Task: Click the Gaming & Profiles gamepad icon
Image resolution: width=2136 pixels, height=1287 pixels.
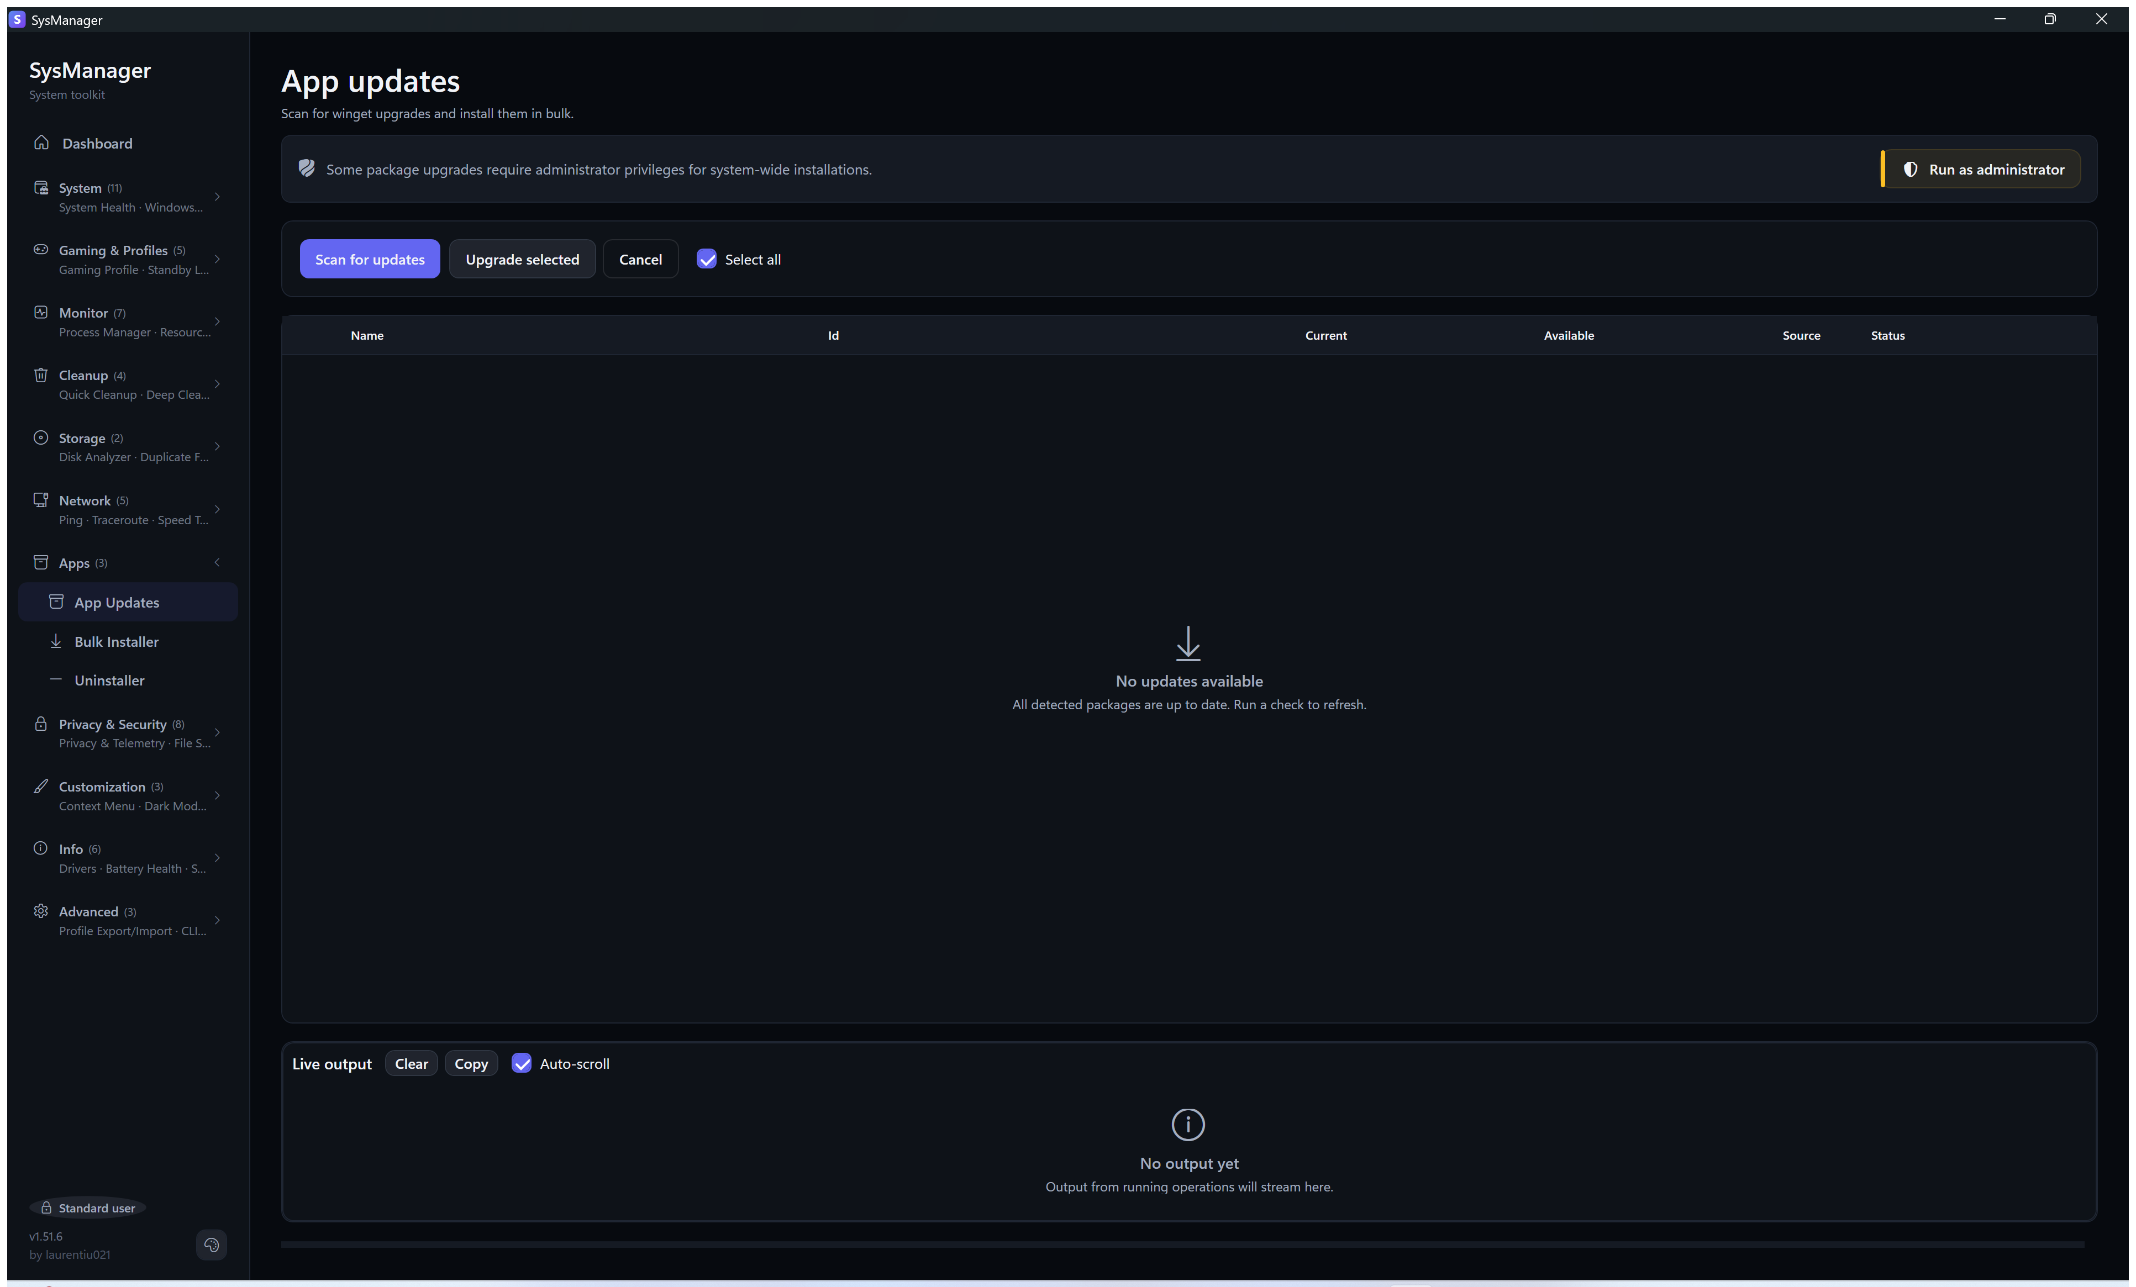Action: [41, 250]
